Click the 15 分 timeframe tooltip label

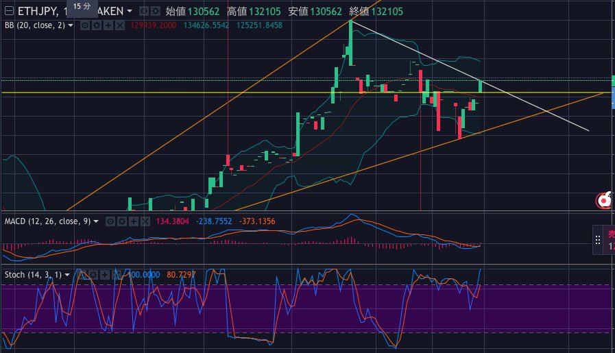click(82, 7)
